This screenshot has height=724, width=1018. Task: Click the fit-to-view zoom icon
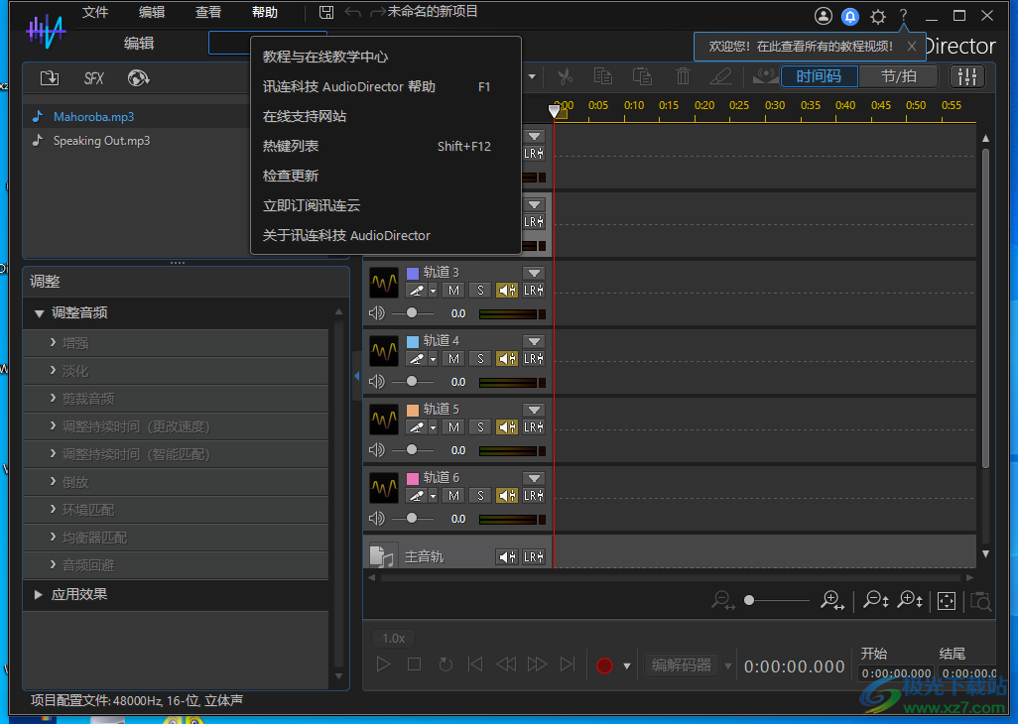[x=947, y=601]
